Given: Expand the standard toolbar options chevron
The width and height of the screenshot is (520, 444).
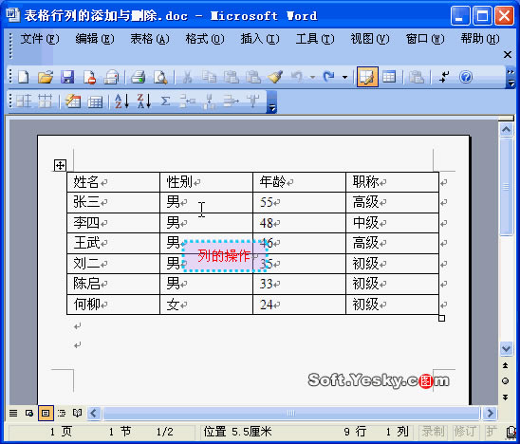Looking at the screenshot, I should [511, 77].
